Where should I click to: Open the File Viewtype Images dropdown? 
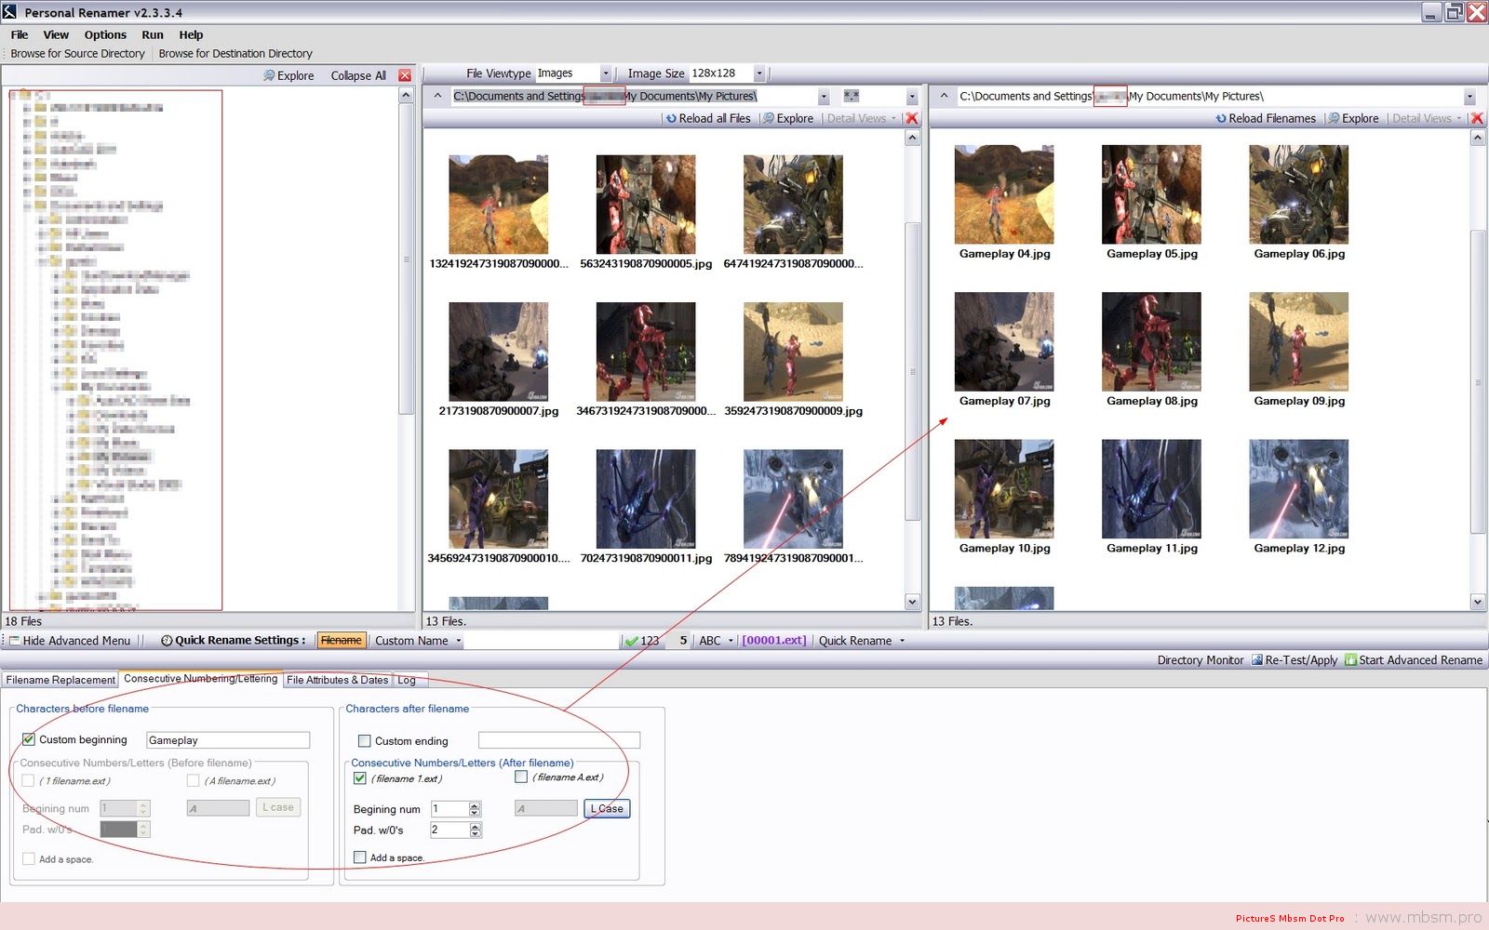pyautogui.click(x=605, y=73)
